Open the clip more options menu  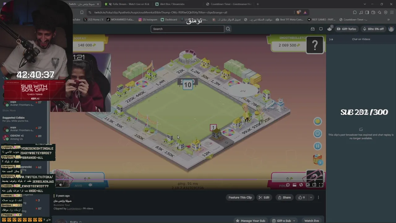coord(318,197)
